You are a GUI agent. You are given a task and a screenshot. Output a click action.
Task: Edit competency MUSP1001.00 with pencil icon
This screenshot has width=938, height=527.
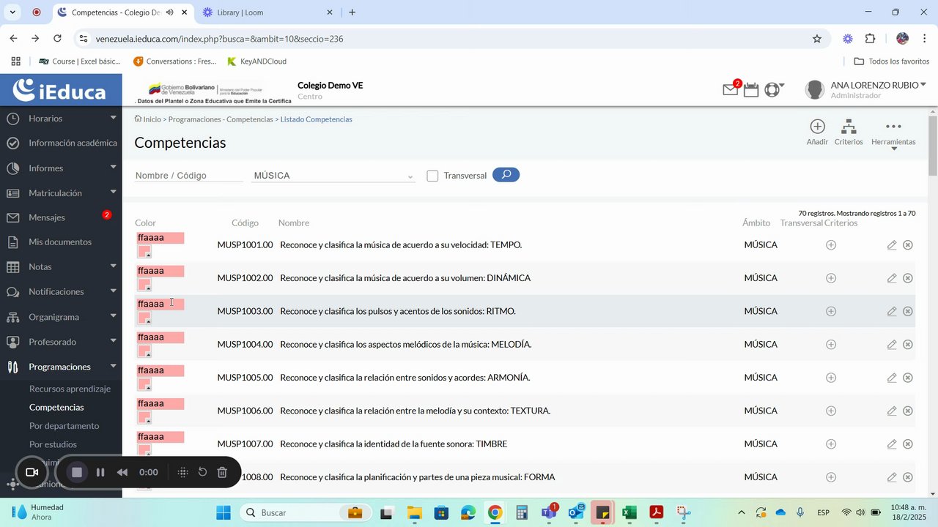892,245
